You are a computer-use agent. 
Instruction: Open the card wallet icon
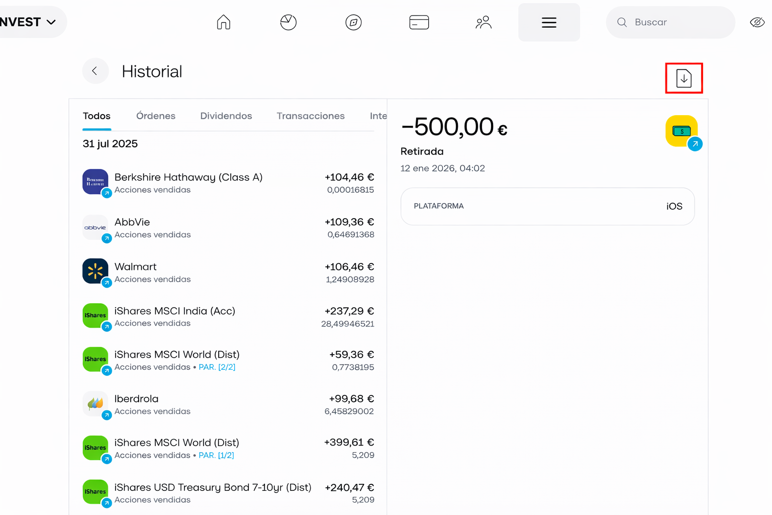pos(419,22)
